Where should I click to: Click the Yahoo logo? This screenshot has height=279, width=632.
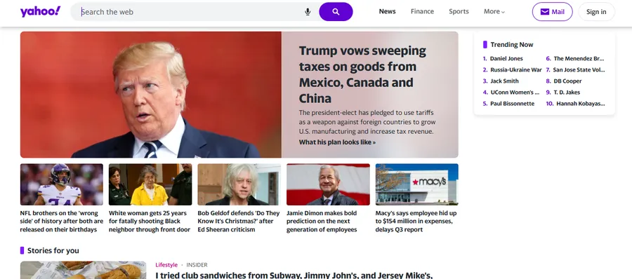[40, 12]
